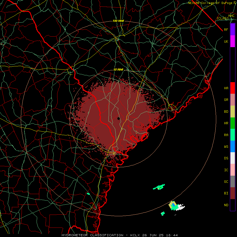Click the GC legend label
The image size is (237, 237).
coord(226,182)
